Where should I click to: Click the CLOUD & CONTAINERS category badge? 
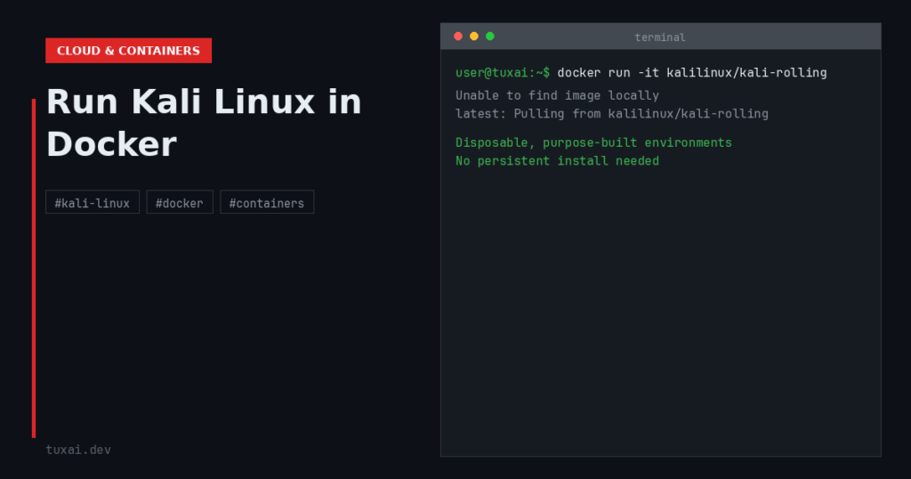128,51
